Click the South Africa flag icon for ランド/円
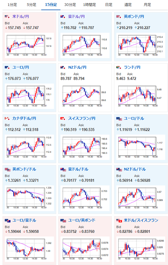168x265 pixels. pos(119,67)
